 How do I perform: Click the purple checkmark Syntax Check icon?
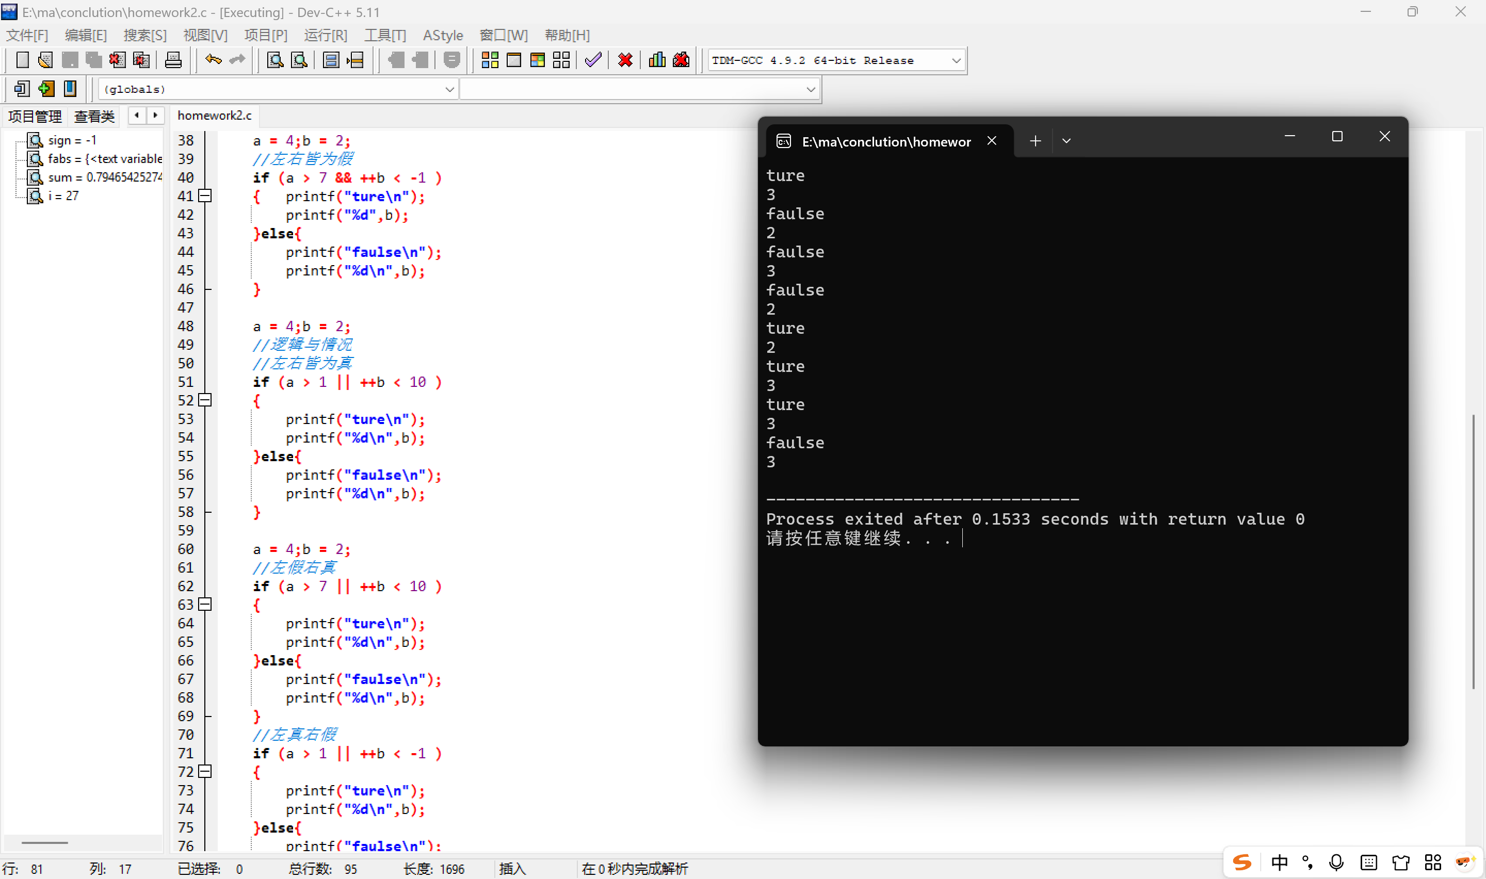pyautogui.click(x=593, y=60)
